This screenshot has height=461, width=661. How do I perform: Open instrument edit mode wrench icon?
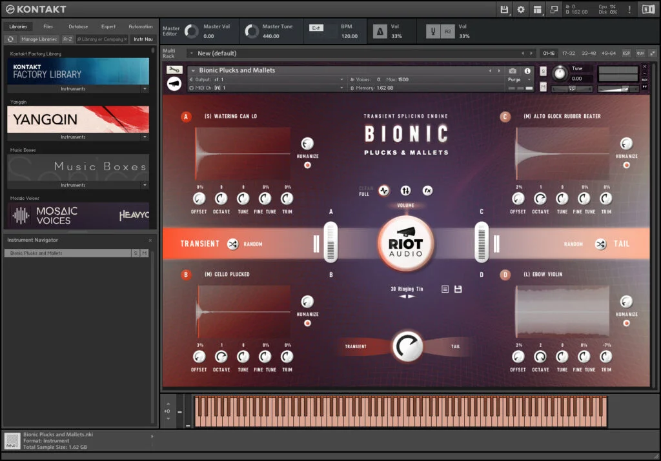point(174,70)
